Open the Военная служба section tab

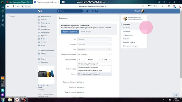134,42
